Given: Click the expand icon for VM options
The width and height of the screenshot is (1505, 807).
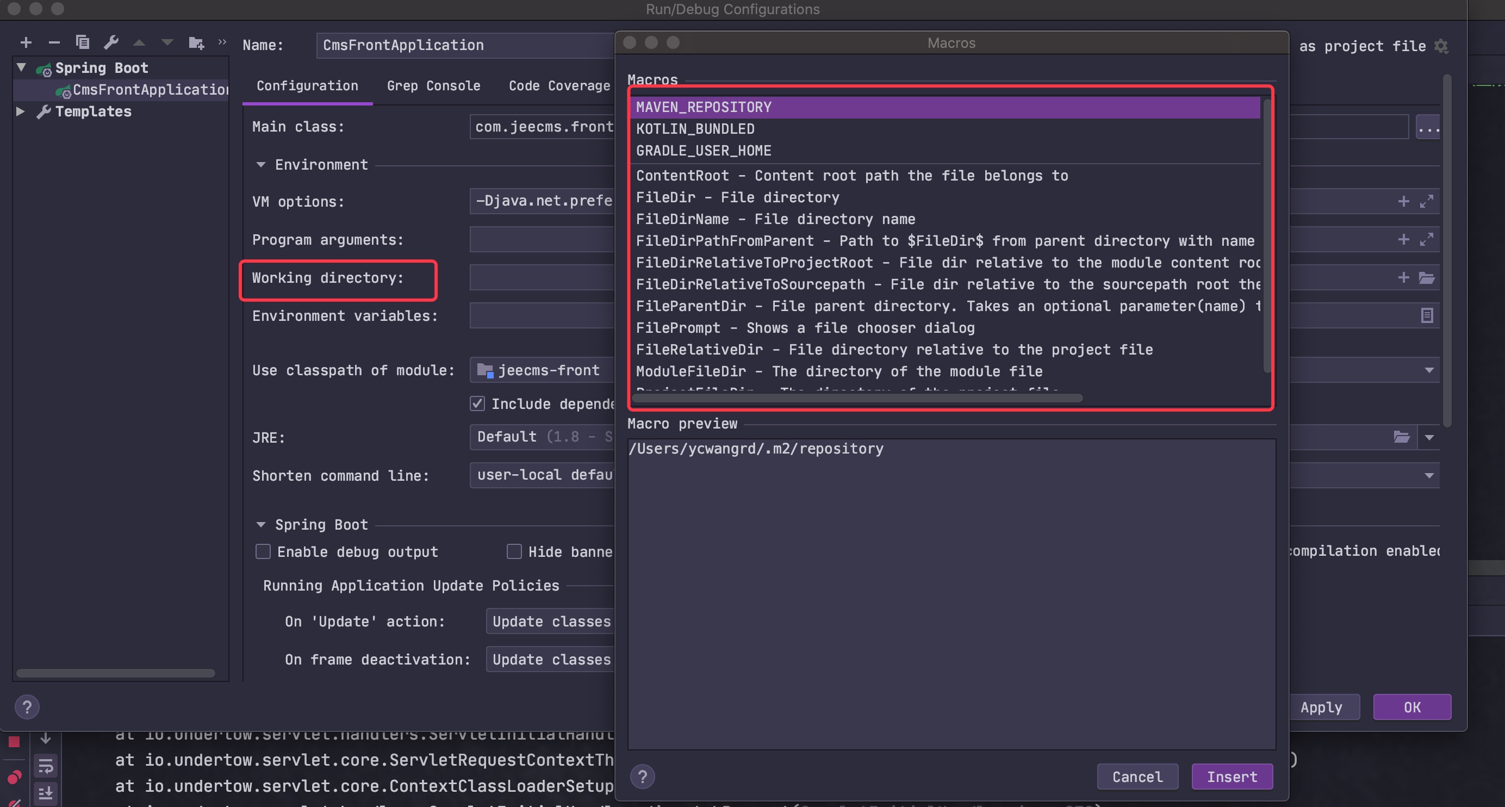Looking at the screenshot, I should (x=1426, y=201).
